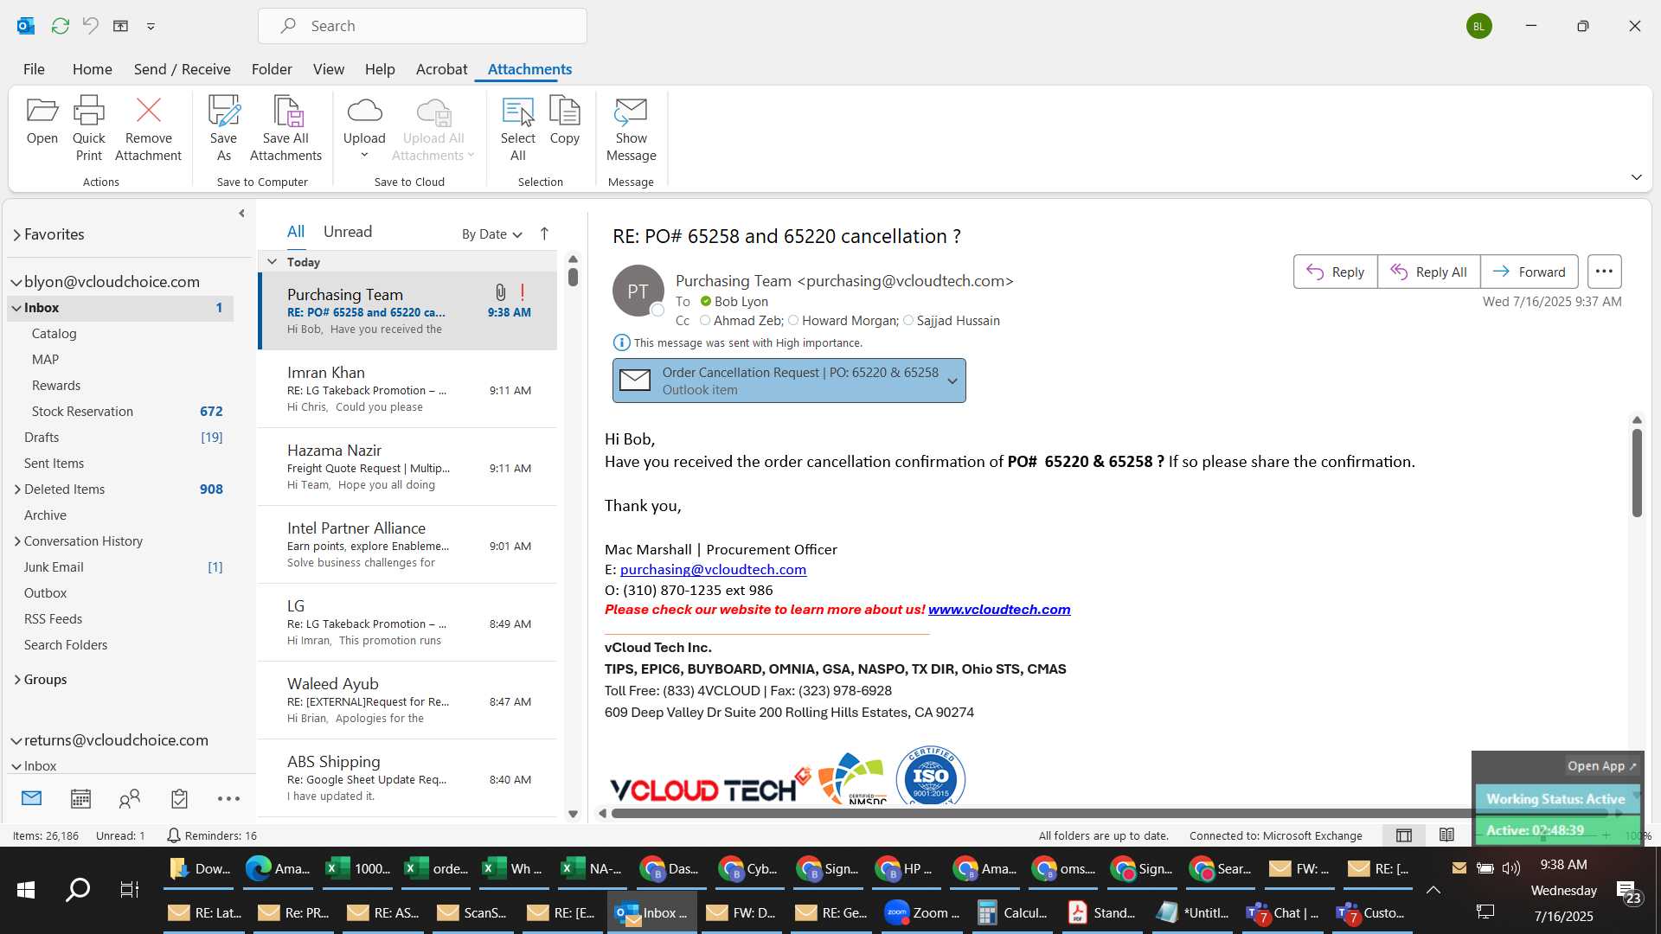Click the Reply All button

point(1428,272)
